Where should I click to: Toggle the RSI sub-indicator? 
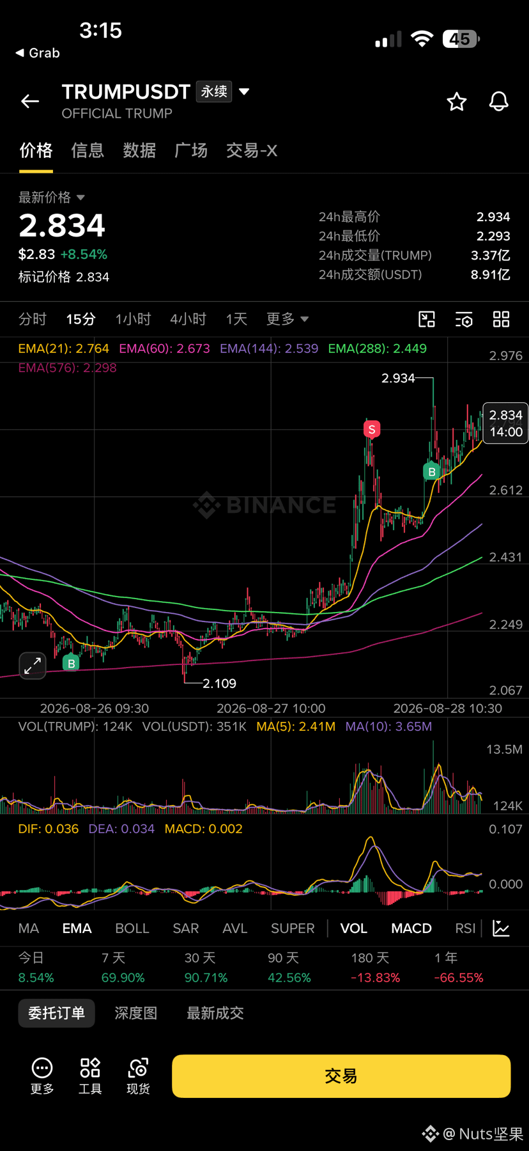(x=465, y=928)
